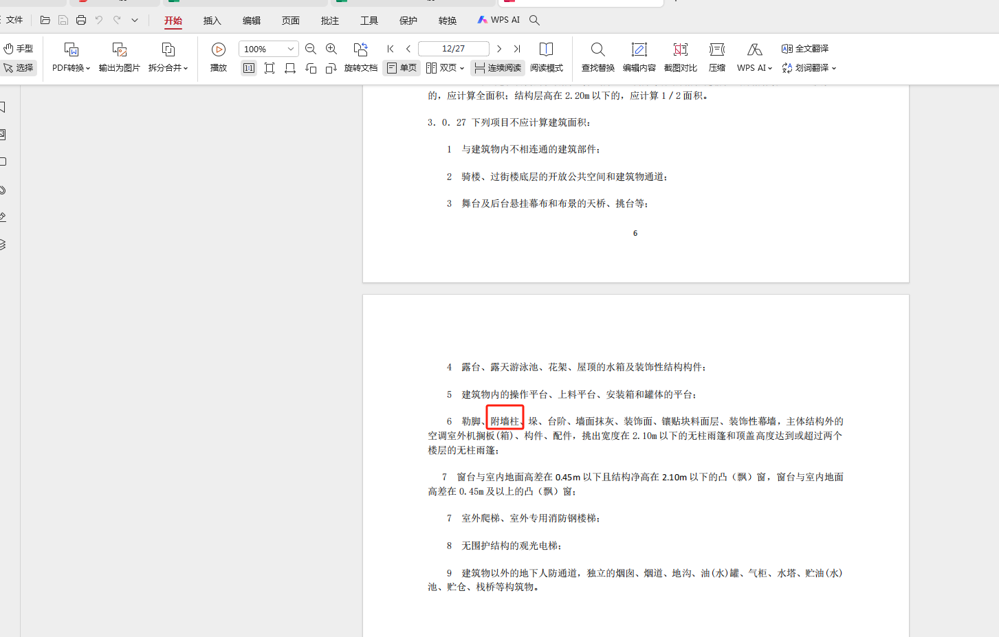Image resolution: width=999 pixels, height=637 pixels.
Task: Rotate page counterclockwise icon
Action: [x=311, y=68]
